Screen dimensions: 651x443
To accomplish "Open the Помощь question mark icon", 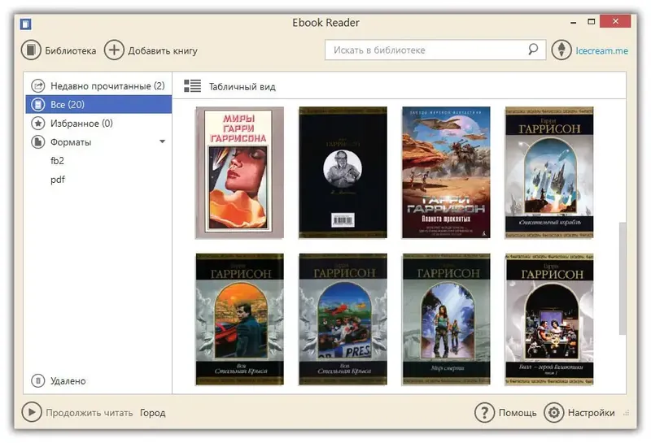I will coord(484,412).
